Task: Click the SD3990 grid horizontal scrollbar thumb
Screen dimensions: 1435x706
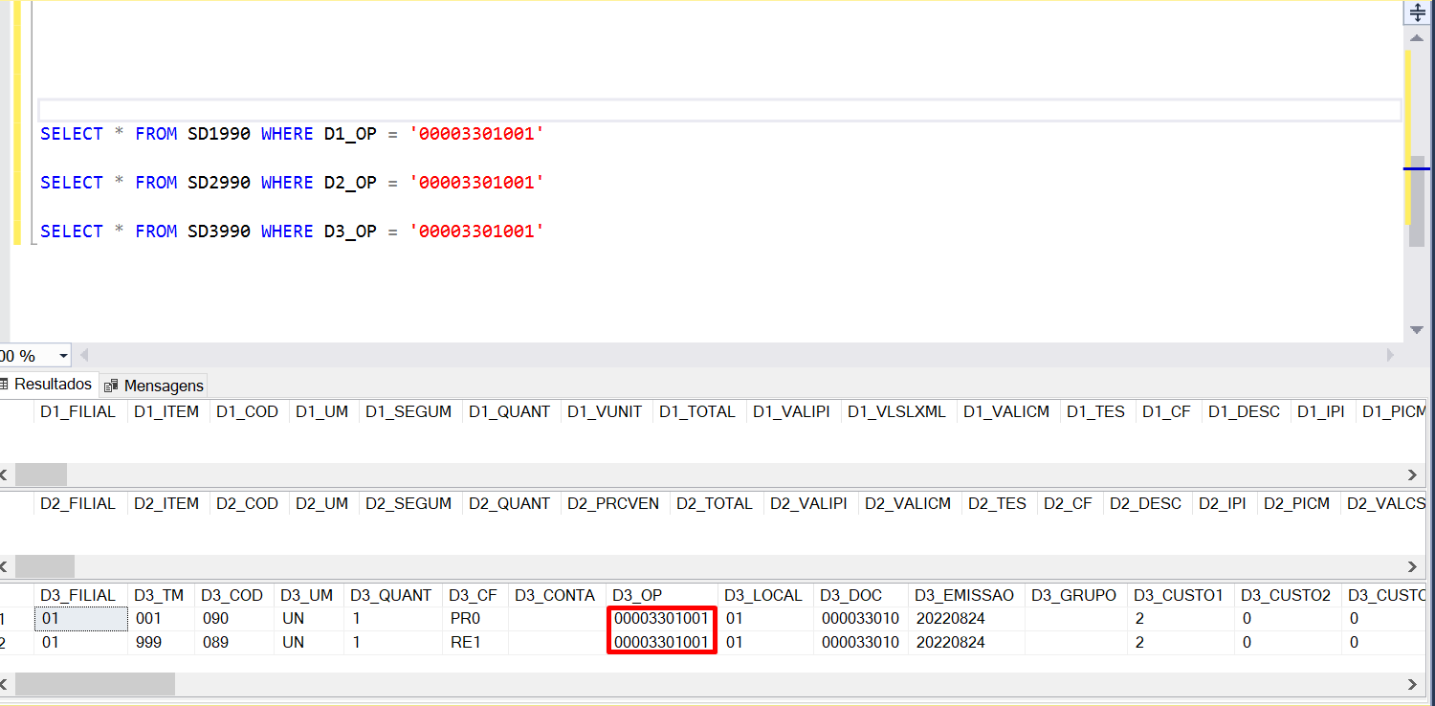Action: click(x=95, y=684)
